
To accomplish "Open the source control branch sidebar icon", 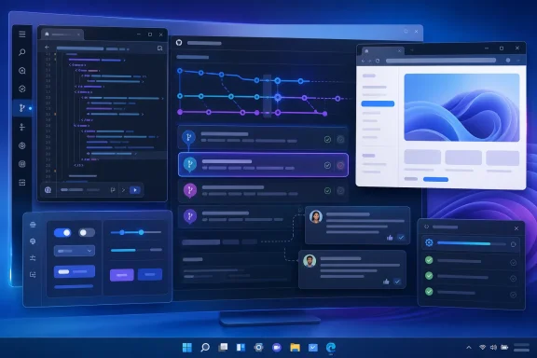I will point(22,108).
